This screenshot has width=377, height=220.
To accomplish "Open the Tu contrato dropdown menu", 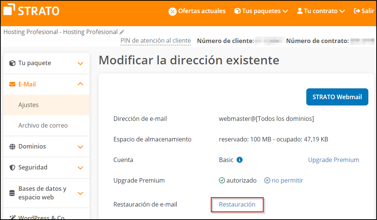I will click(321, 11).
